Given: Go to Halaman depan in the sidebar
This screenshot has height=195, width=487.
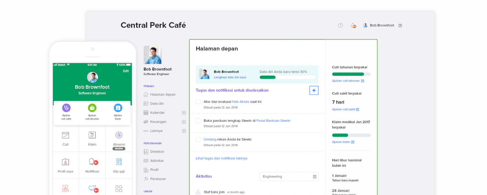Looking at the screenshot, I should coord(159,94).
